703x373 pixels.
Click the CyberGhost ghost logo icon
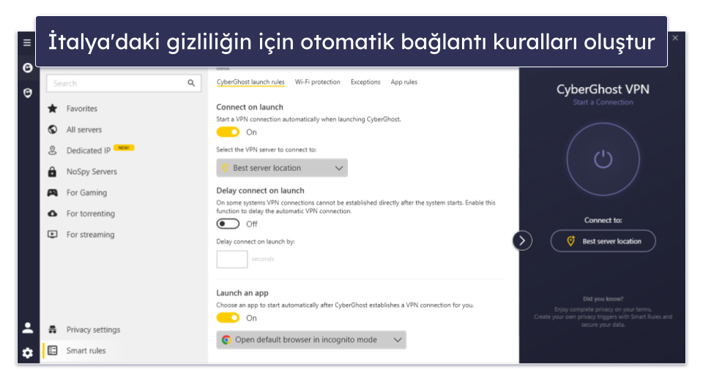28,67
